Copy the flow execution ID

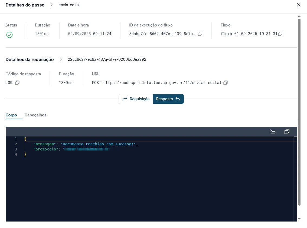click(200, 34)
